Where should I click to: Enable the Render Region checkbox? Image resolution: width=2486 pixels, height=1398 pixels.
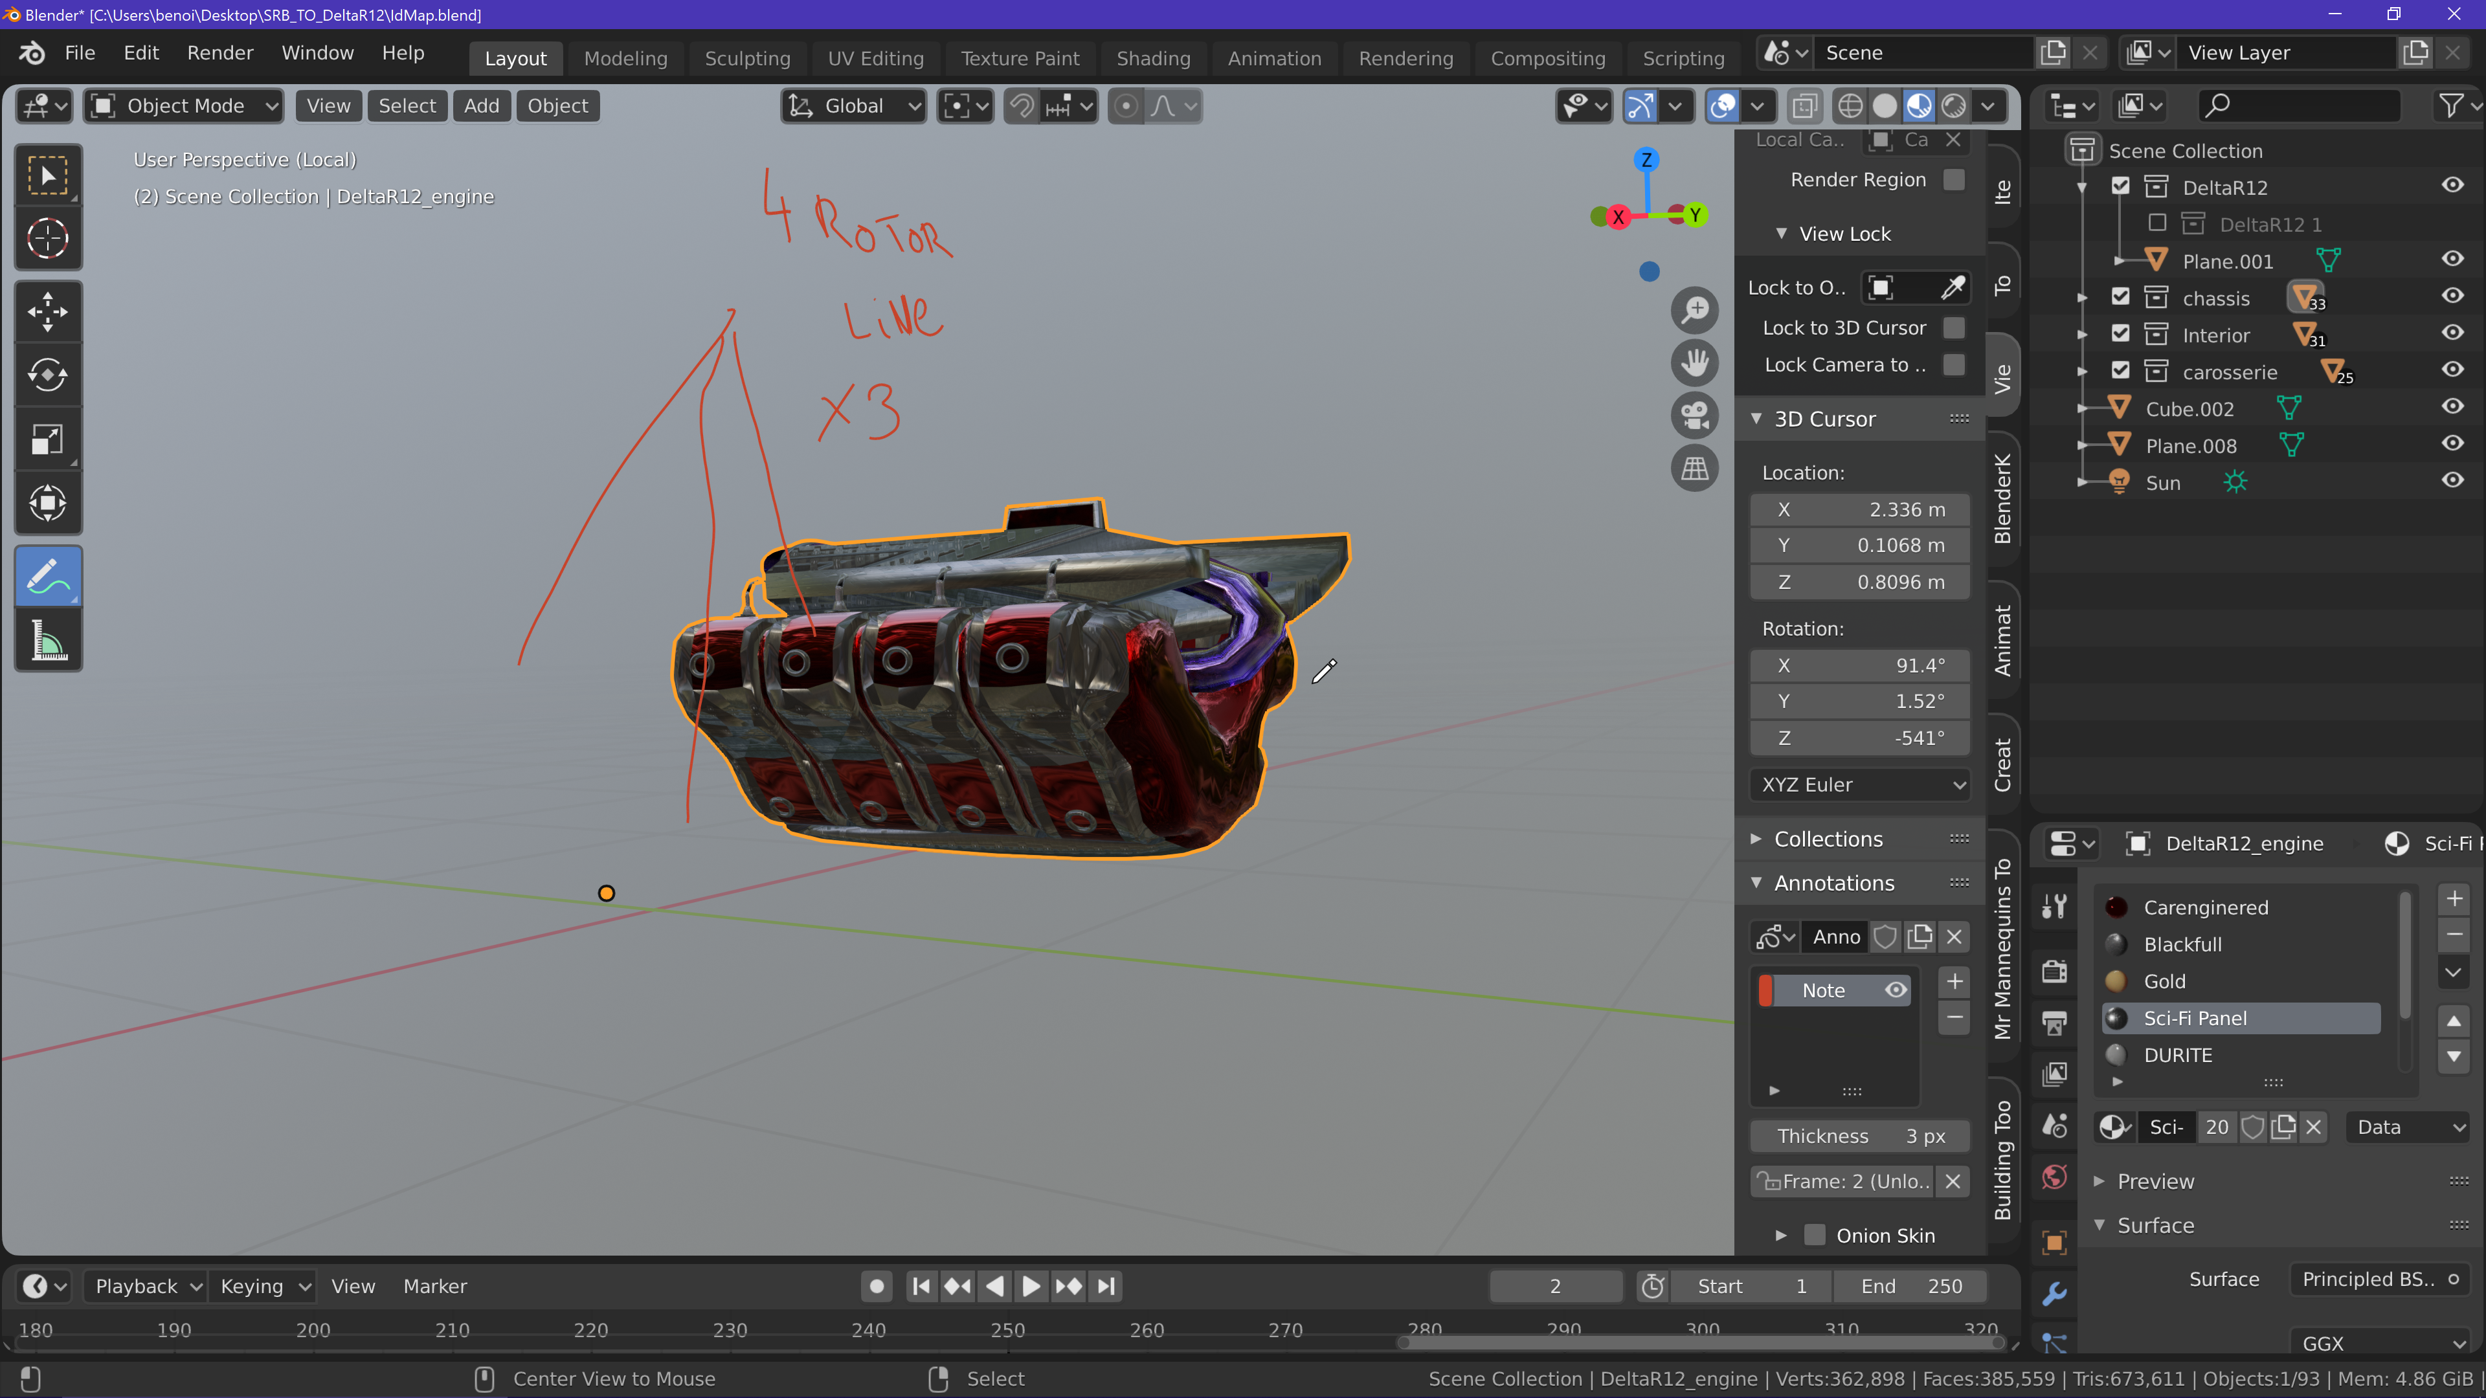tap(1953, 181)
